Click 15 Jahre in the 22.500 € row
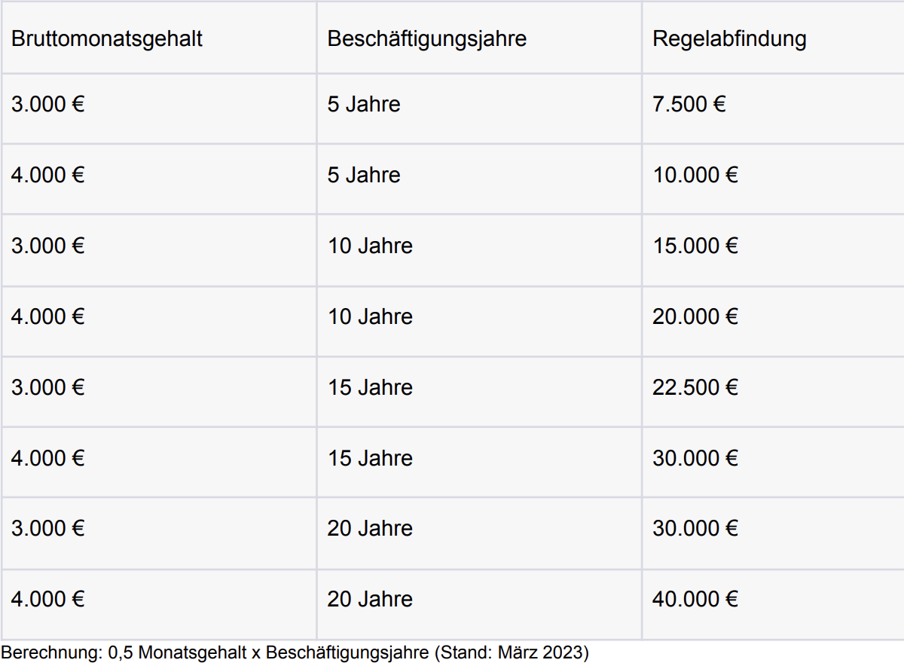The image size is (904, 666). pyautogui.click(x=370, y=387)
